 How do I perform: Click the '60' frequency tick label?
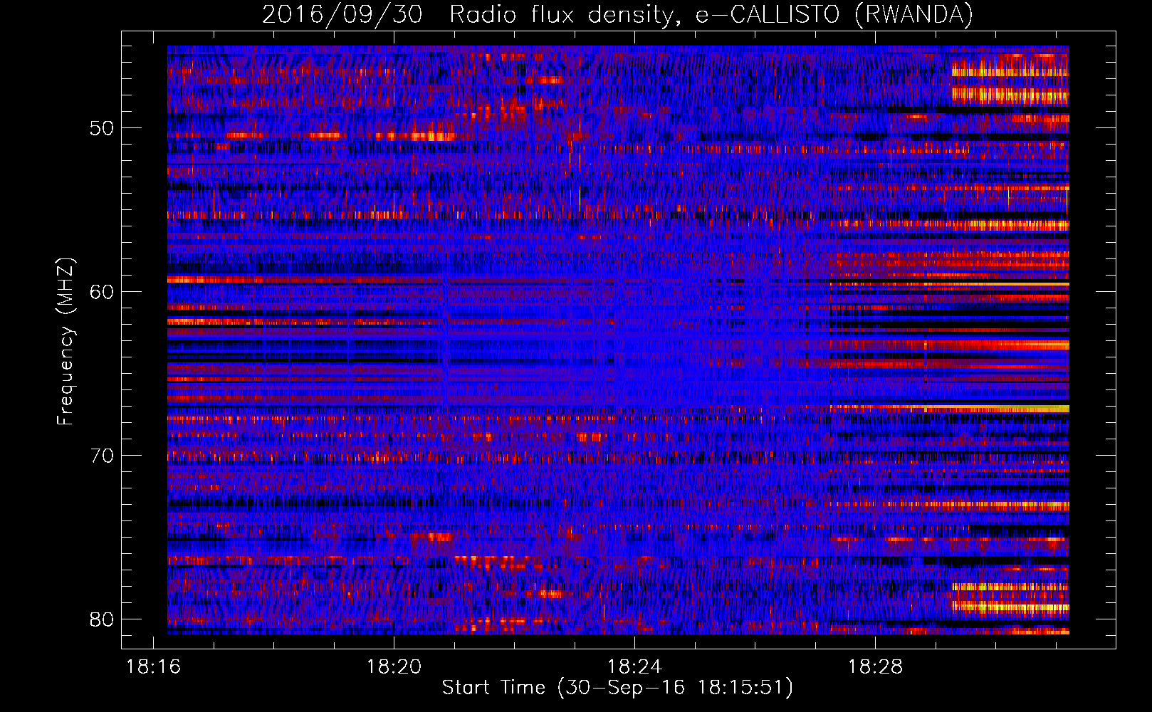tap(102, 292)
